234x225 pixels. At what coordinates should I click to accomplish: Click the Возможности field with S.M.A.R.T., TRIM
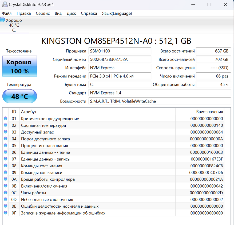click(160, 101)
